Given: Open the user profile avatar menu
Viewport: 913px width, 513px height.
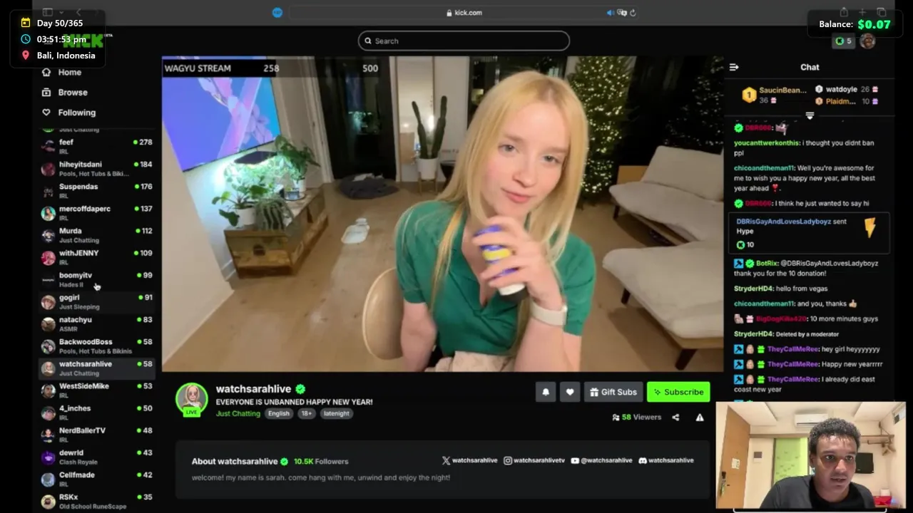Looking at the screenshot, I should pyautogui.click(x=867, y=41).
